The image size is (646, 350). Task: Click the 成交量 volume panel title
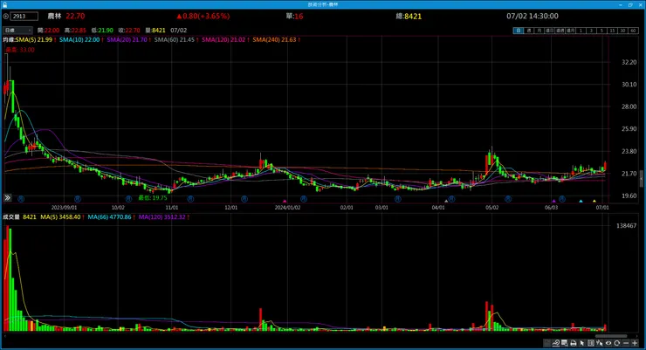point(11,217)
